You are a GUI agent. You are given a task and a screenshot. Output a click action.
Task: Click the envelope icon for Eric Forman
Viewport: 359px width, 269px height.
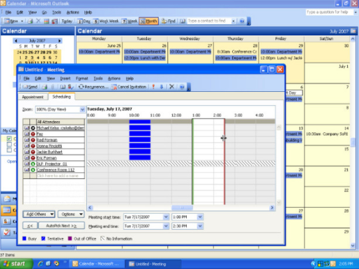click(x=27, y=158)
